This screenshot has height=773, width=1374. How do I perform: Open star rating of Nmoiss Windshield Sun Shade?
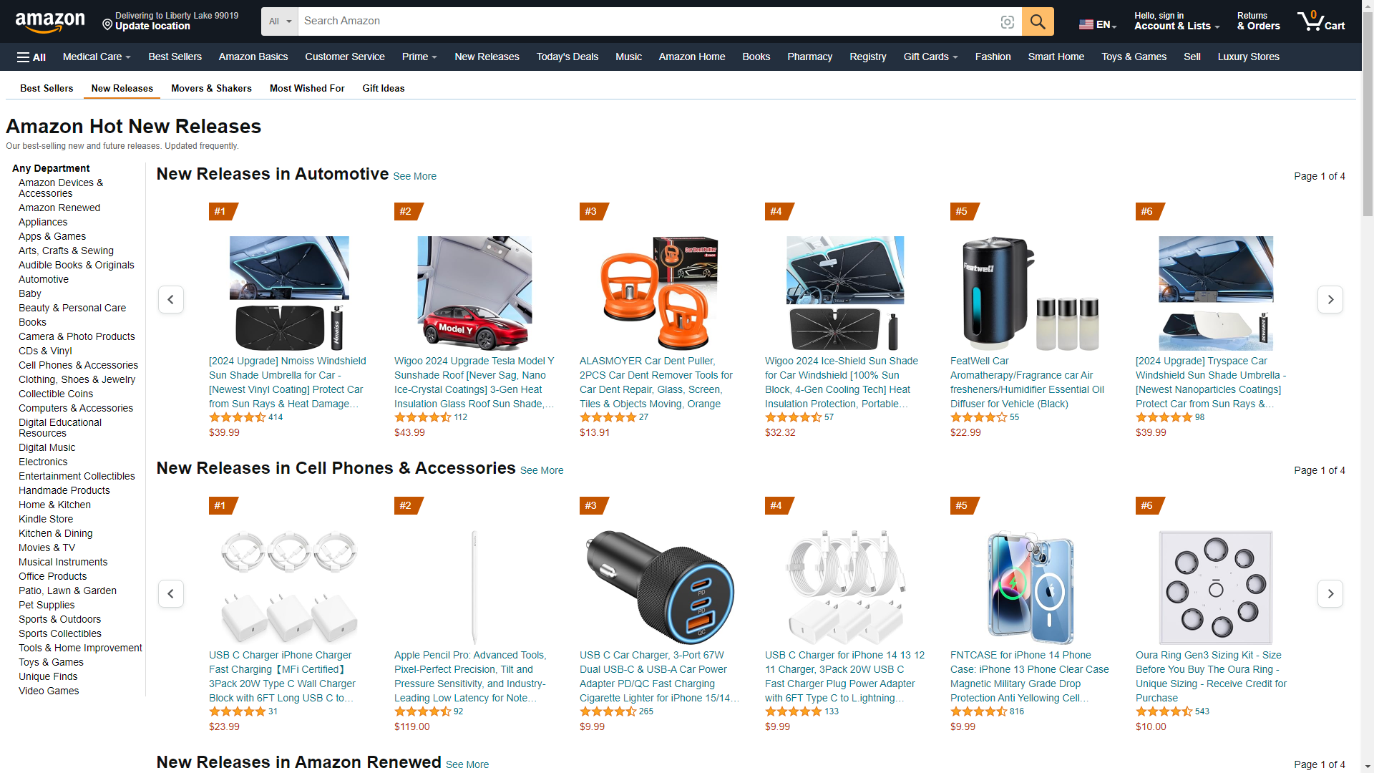pos(237,417)
